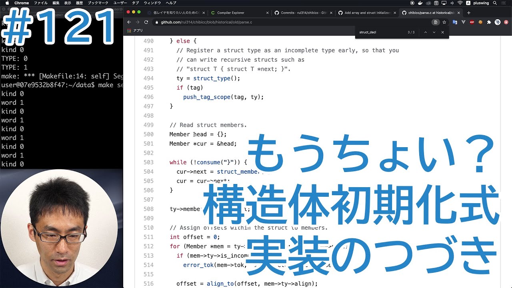This screenshot has height=288, width=512.
Task: Select the chibicc/parse.c tab
Action: (431, 13)
